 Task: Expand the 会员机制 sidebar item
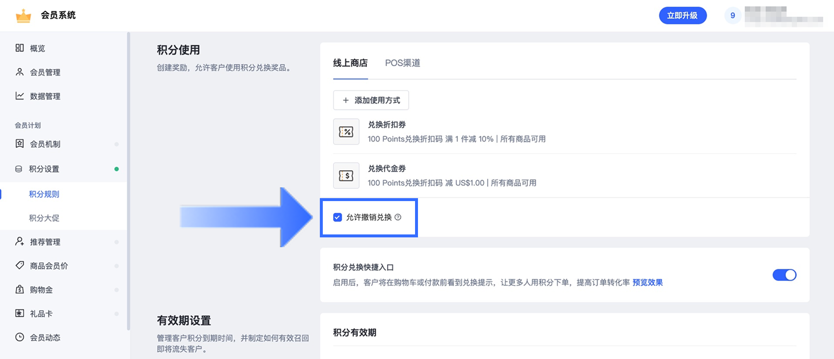63,144
